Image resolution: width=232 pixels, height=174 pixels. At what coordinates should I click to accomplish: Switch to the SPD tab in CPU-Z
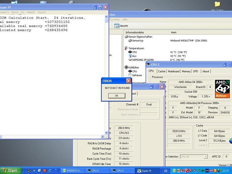[x=195, y=71]
